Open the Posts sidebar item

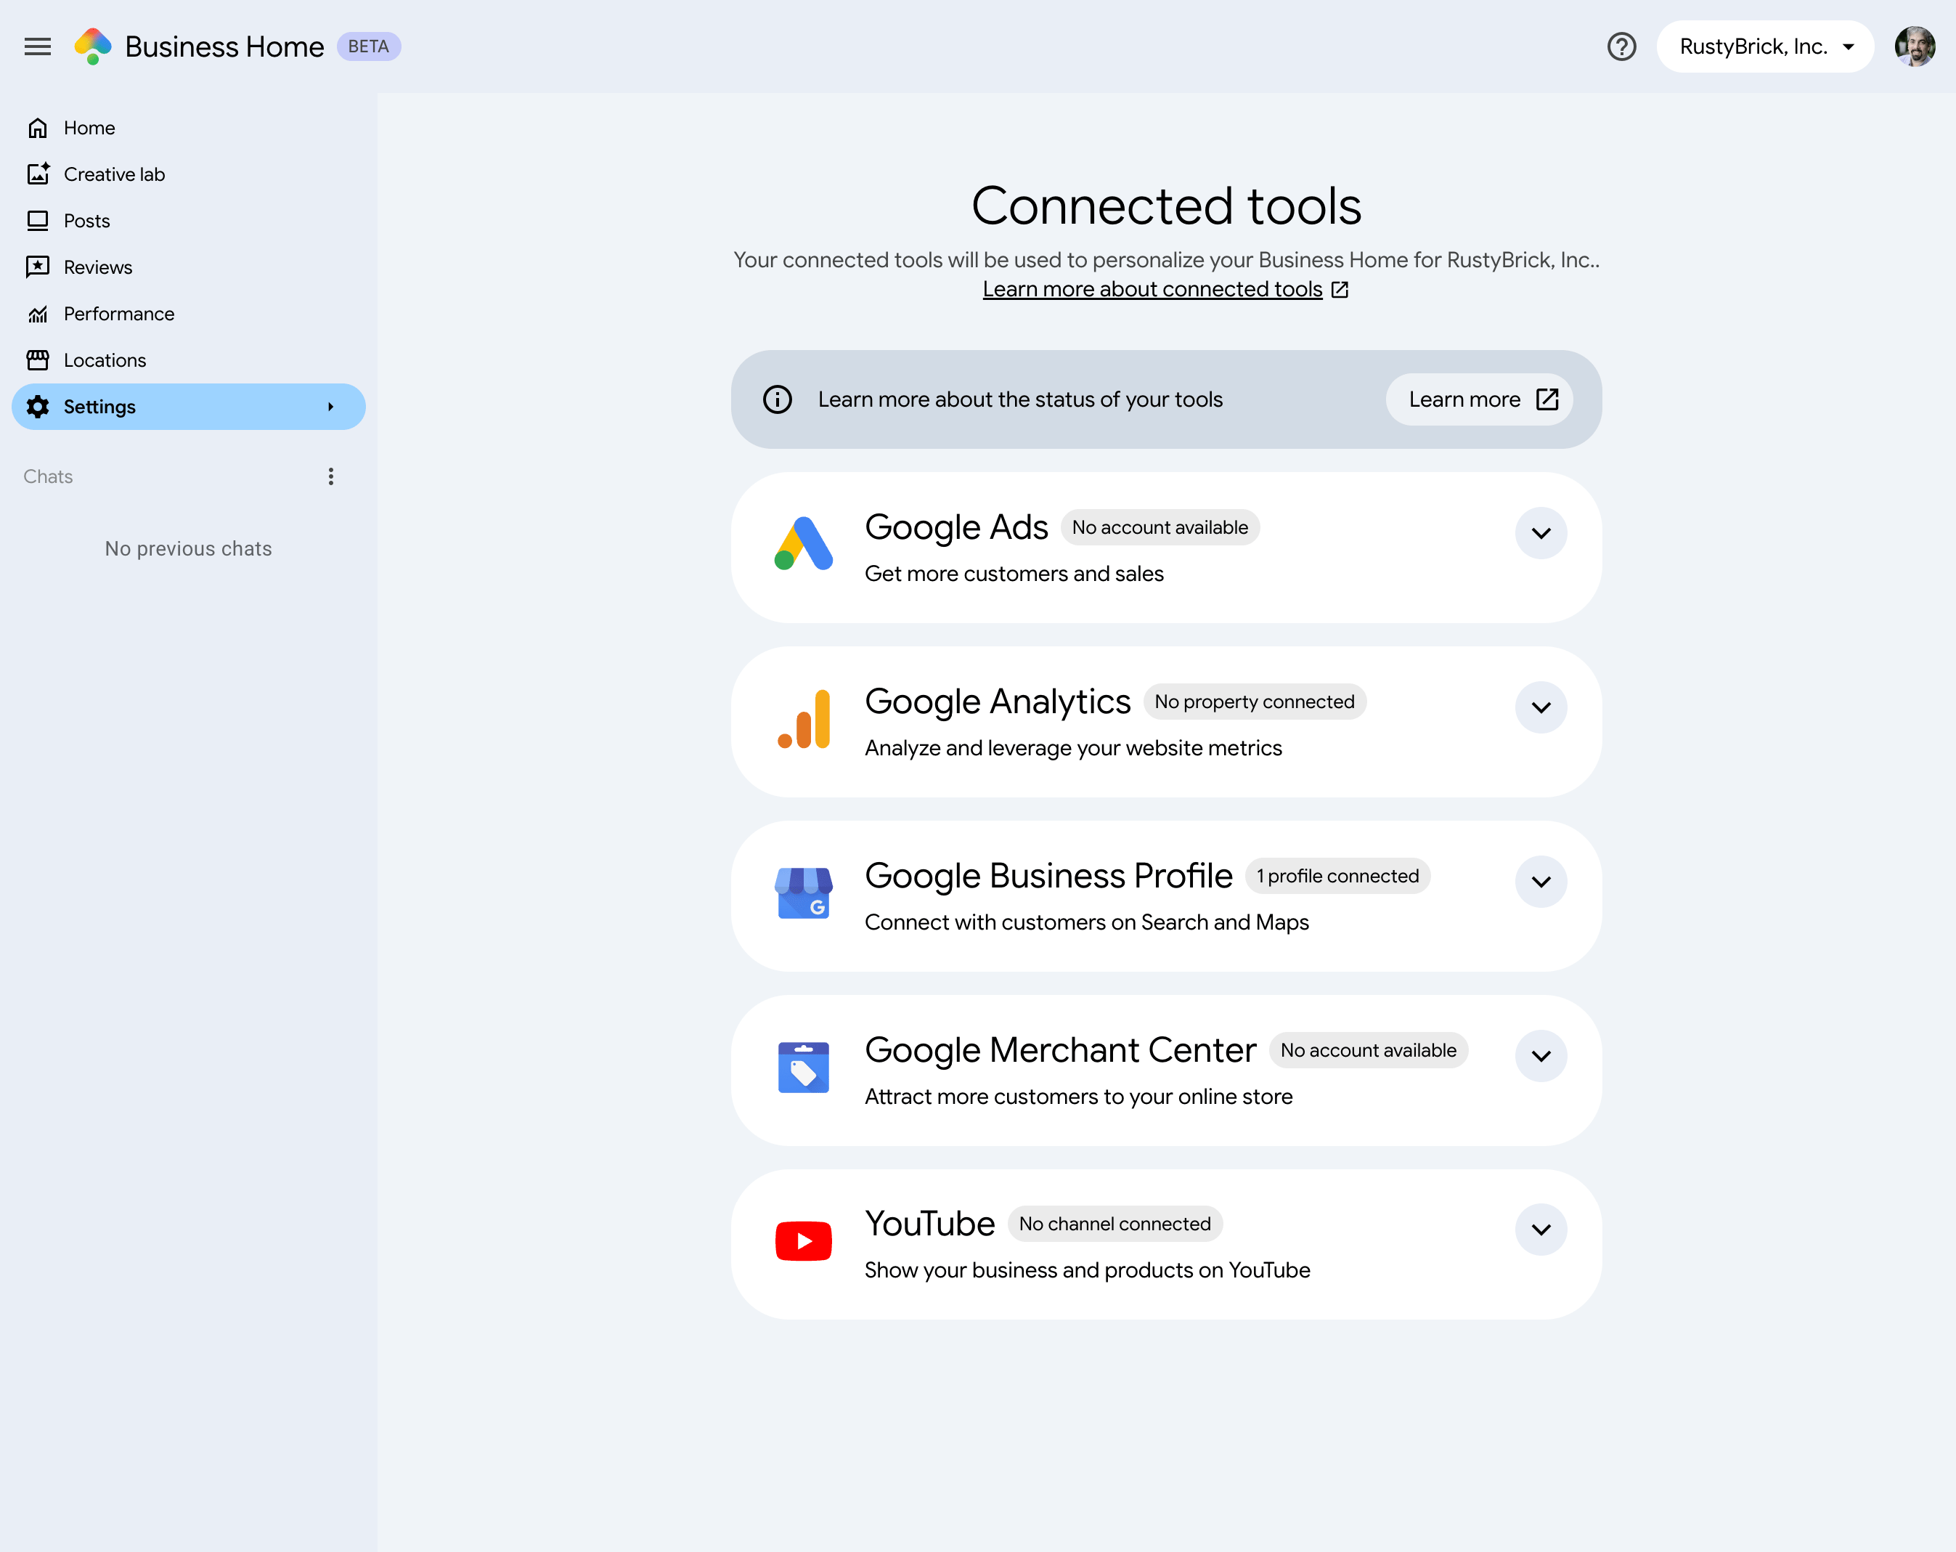189,221
